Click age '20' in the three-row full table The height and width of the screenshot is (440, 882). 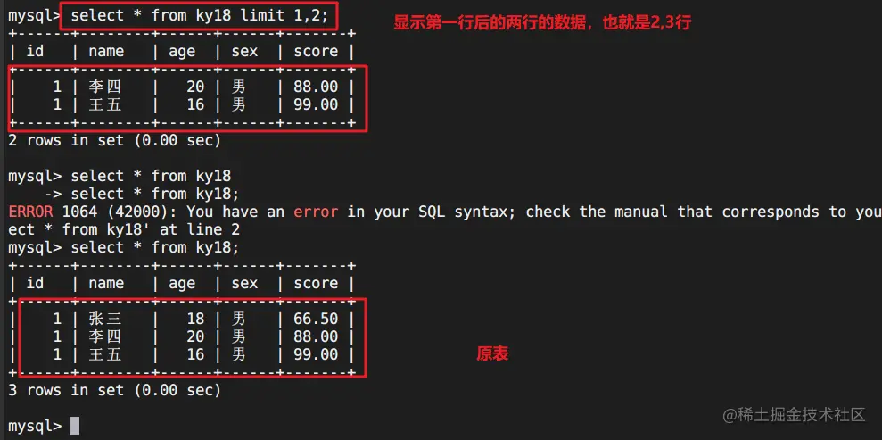[195, 336]
